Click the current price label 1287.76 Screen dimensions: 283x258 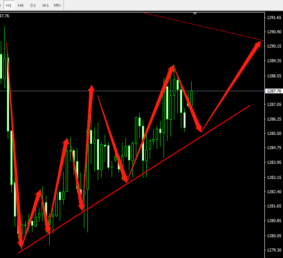pos(274,91)
